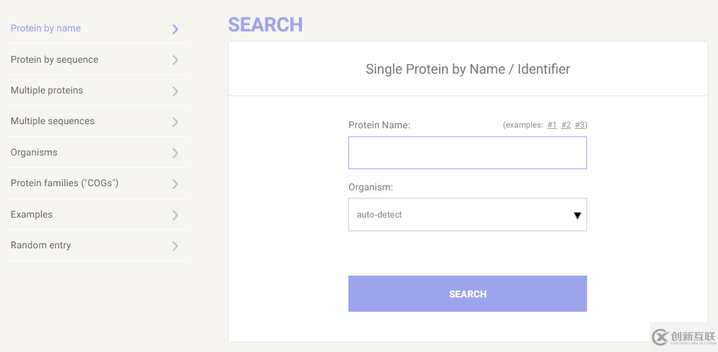The image size is (718, 352).
Task: Click chevron arrow beside Random entry
Action: tap(175, 246)
